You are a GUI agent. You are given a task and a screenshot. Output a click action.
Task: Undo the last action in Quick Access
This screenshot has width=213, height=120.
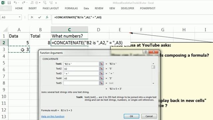(x=15, y=3)
